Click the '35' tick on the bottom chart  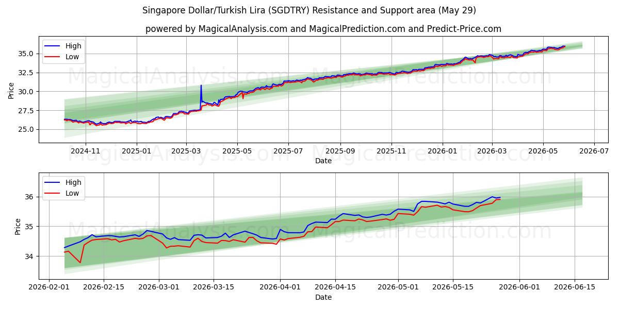(30, 227)
